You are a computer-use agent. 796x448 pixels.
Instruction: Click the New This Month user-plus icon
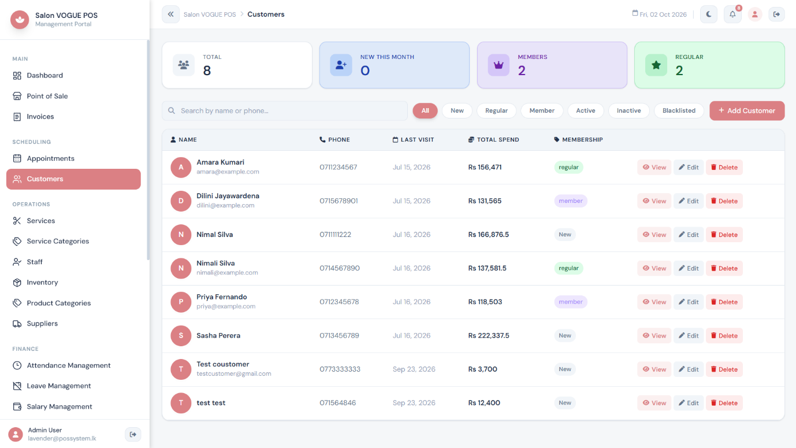[341, 65]
